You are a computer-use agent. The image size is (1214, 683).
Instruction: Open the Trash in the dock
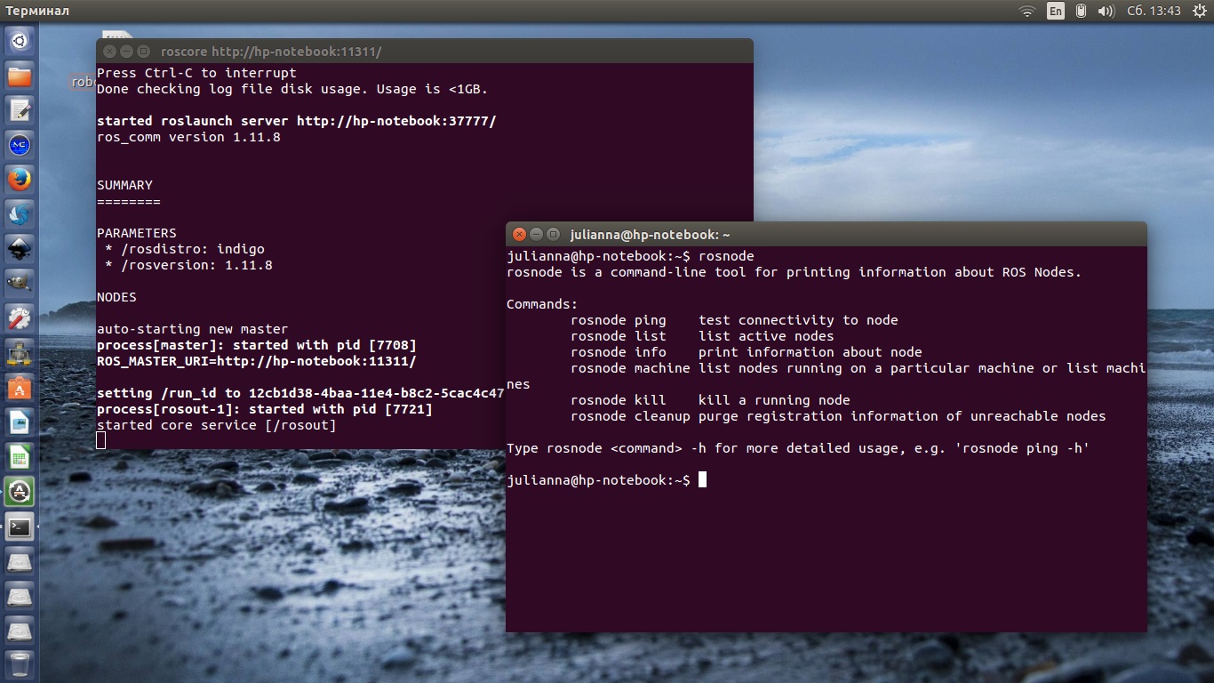click(20, 663)
